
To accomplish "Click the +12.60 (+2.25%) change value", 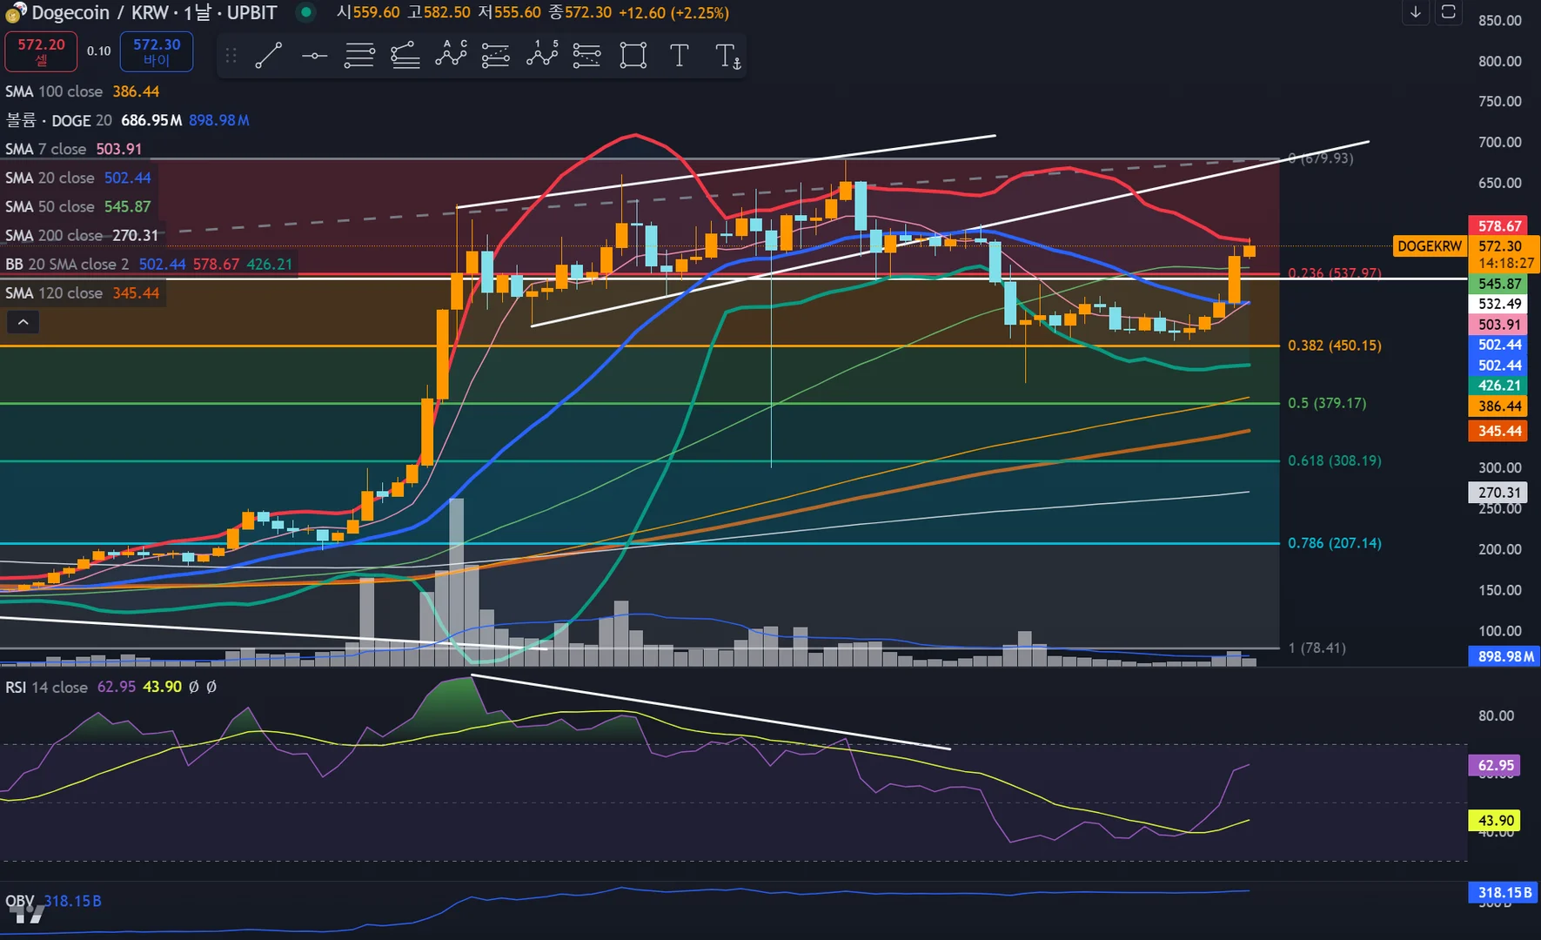I will coord(673,13).
